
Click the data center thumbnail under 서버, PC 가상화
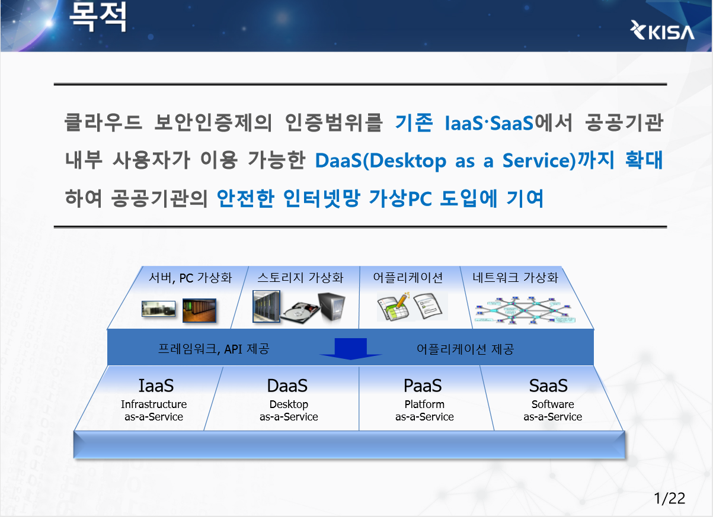click(158, 309)
